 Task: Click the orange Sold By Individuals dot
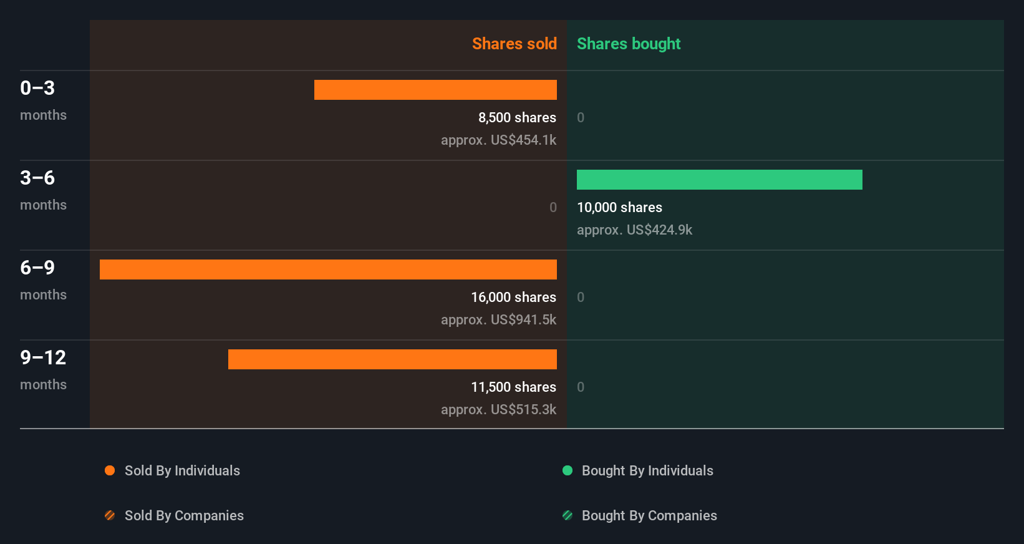110,470
